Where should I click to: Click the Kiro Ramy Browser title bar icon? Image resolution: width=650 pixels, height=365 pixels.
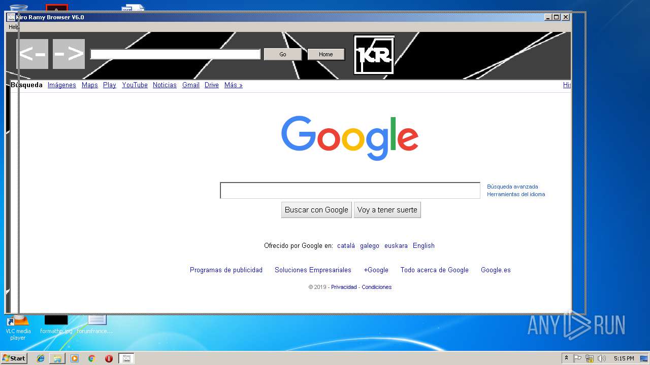click(11, 17)
